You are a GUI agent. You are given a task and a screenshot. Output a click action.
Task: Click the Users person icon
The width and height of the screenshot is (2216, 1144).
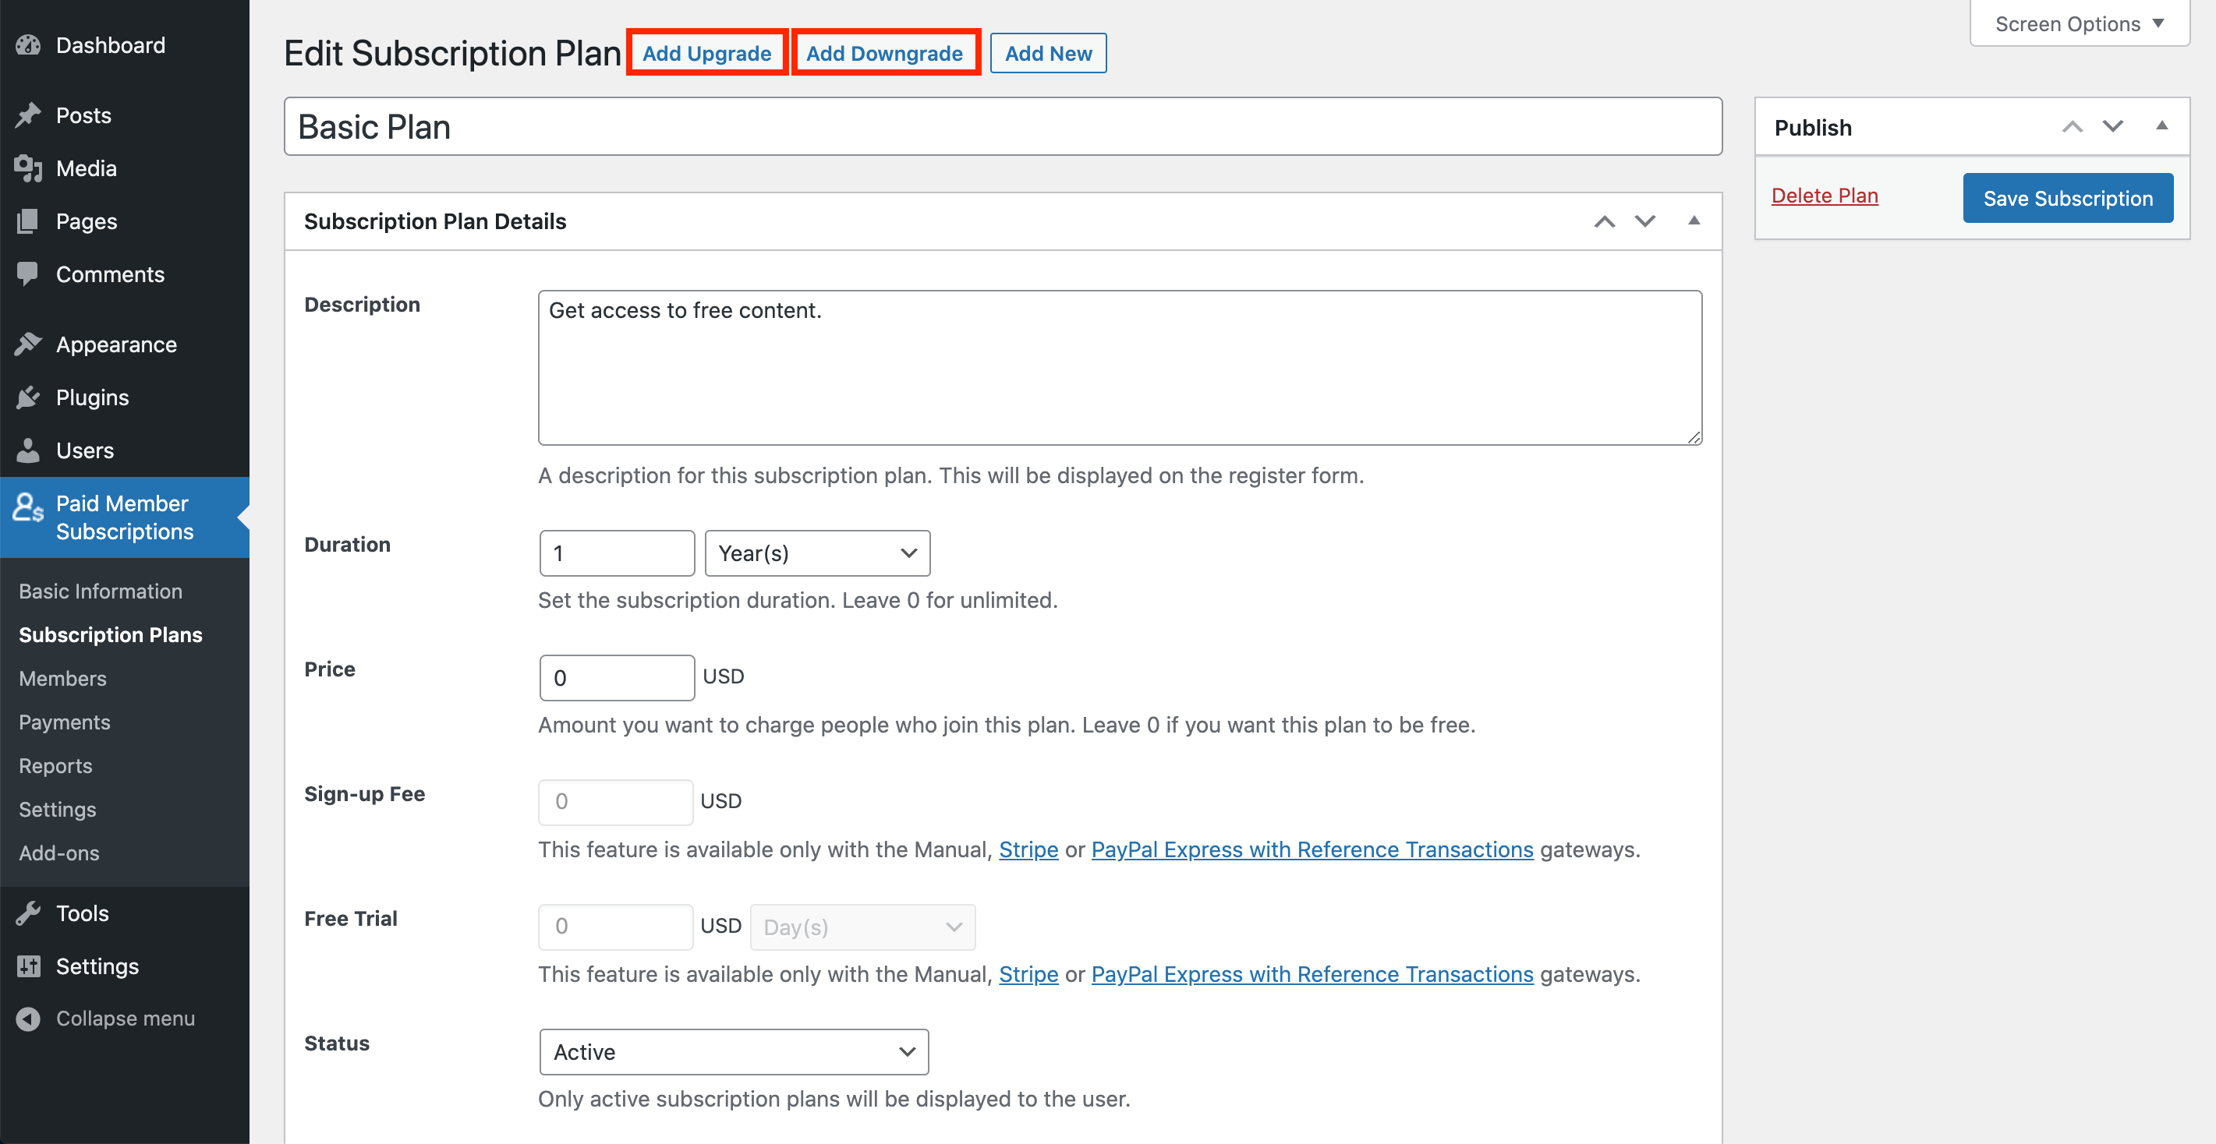tap(27, 450)
